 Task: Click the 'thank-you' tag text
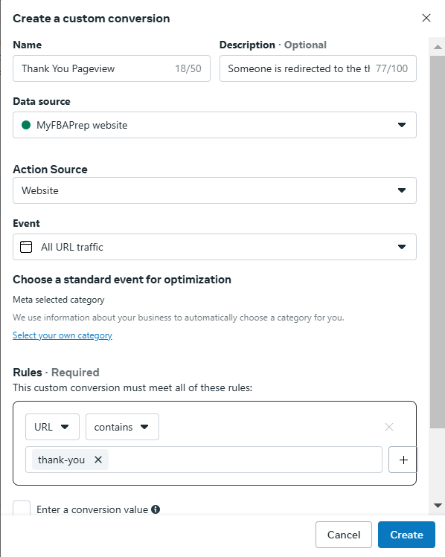62,460
